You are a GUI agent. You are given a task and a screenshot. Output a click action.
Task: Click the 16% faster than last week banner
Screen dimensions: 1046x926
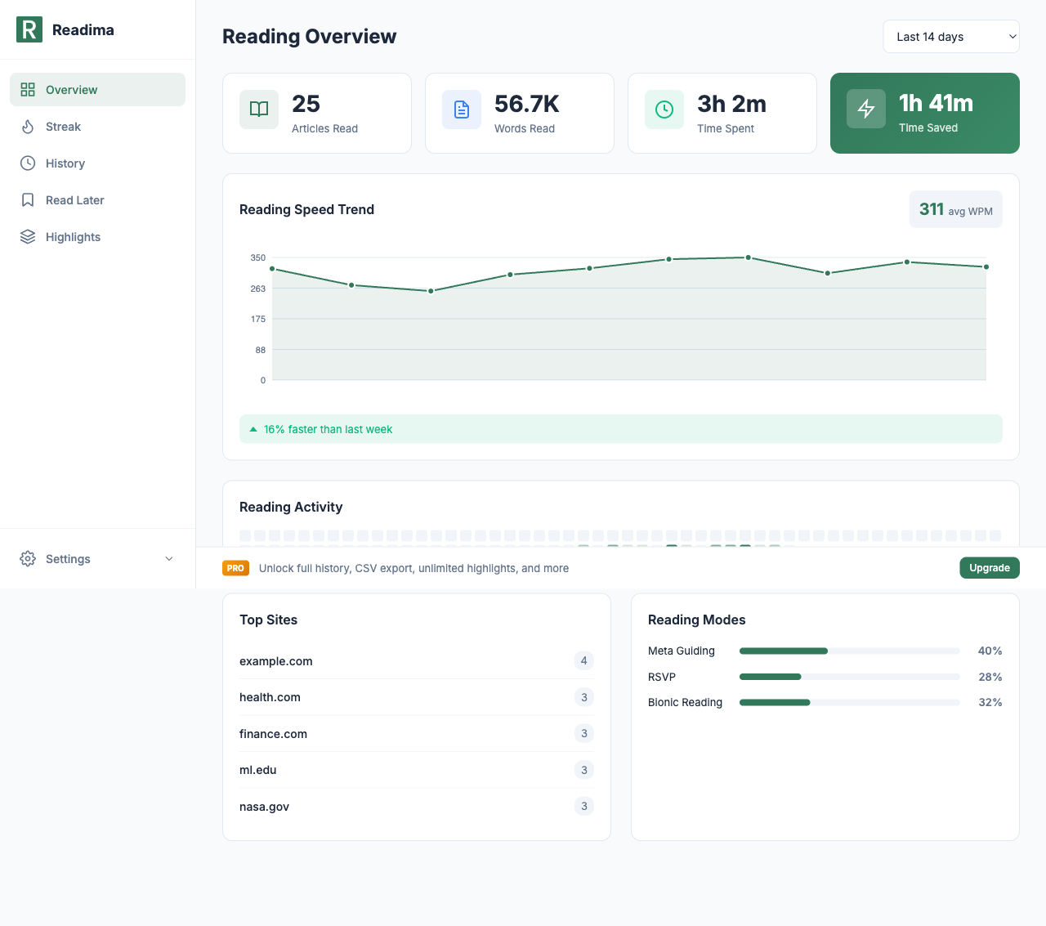point(620,428)
